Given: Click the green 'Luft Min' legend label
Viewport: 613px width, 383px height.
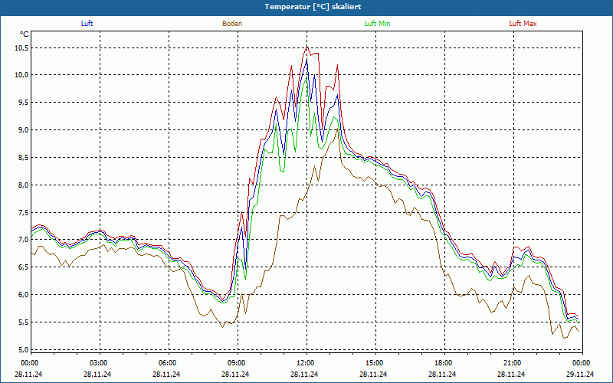Looking at the screenshot, I should pos(377,24).
